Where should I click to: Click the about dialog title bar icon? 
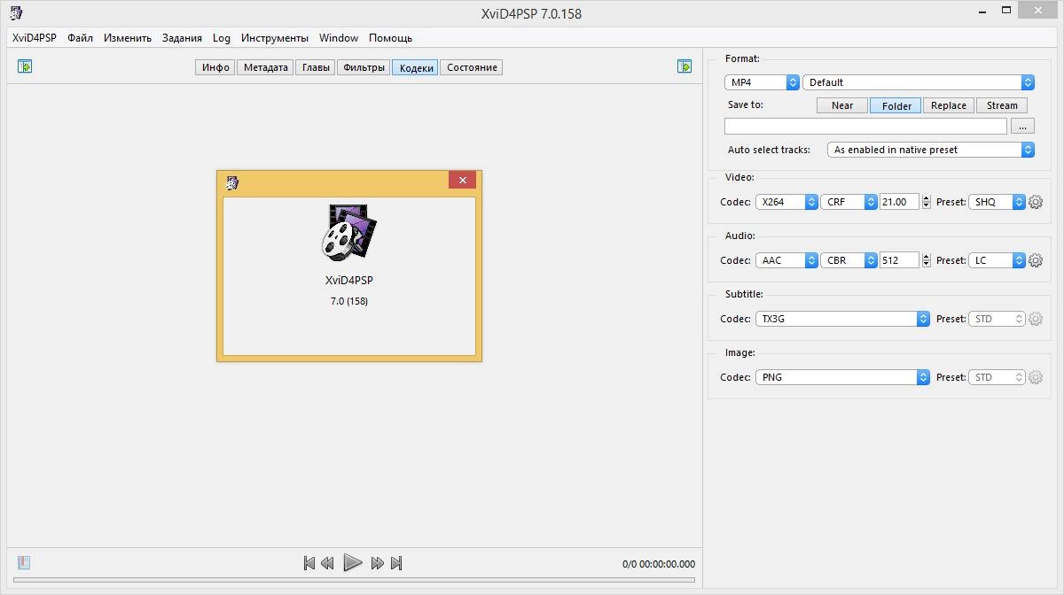click(x=232, y=182)
